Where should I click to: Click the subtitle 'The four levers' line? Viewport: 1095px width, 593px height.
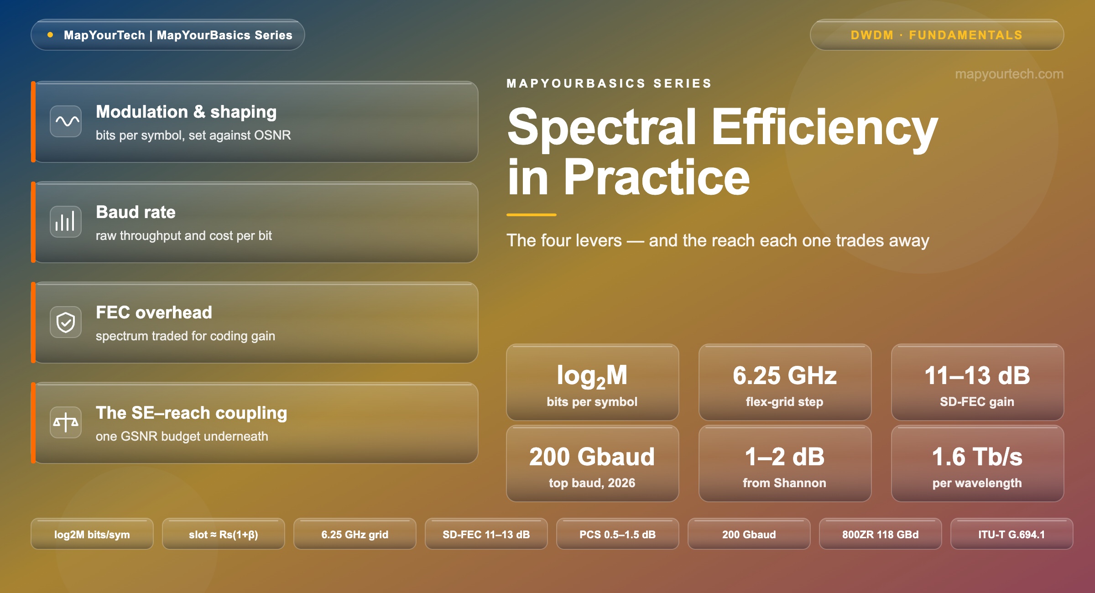point(718,240)
